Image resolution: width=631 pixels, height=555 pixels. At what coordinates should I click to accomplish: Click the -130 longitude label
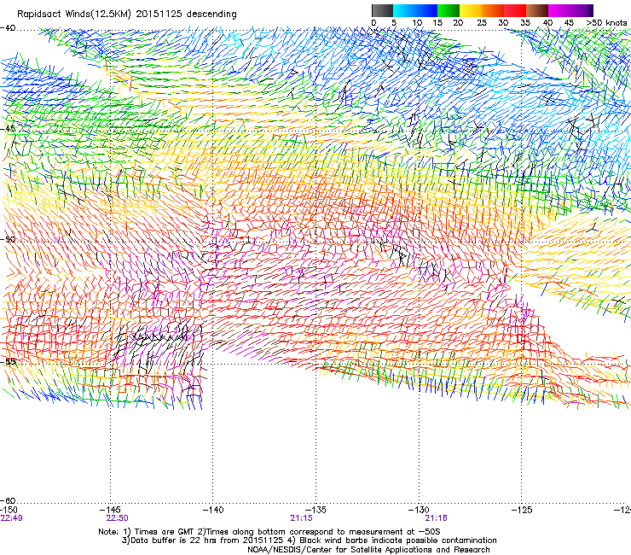point(419,510)
